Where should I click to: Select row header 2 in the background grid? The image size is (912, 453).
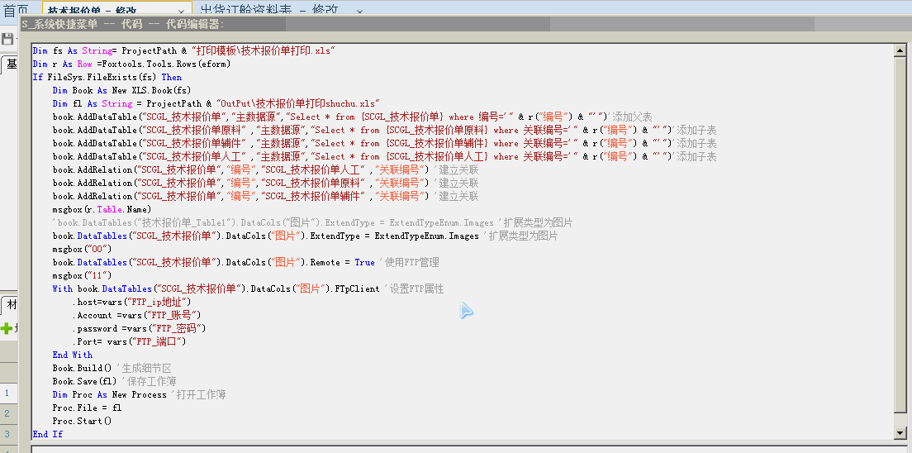pyautogui.click(x=8, y=413)
